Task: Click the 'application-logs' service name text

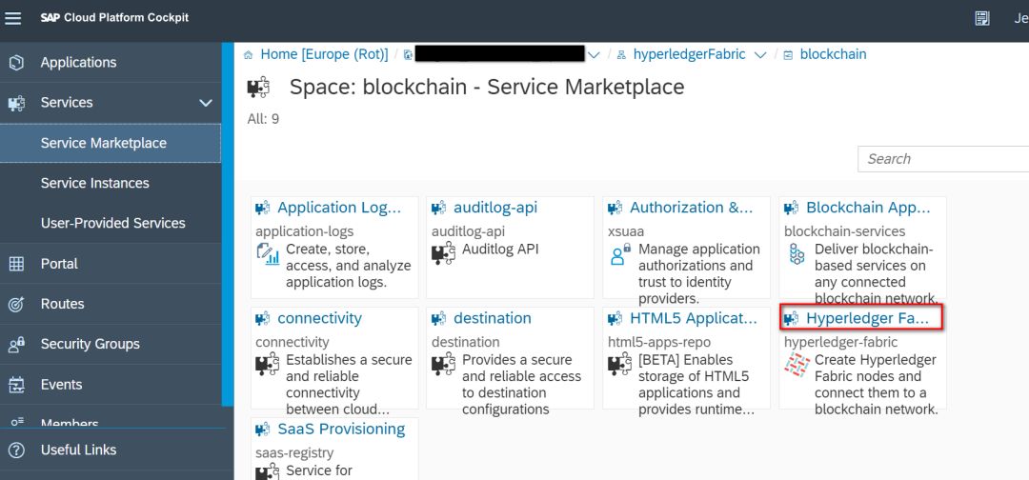Action: 305,231
